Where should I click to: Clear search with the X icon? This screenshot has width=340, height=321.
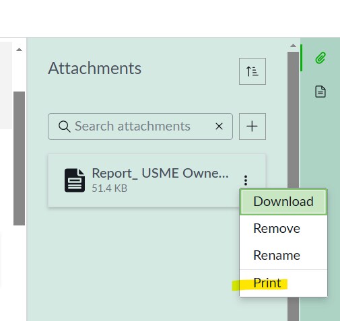219,127
